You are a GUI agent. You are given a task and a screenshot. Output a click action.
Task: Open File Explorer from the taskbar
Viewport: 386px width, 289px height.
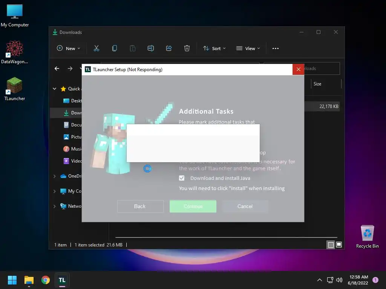[x=29, y=280]
